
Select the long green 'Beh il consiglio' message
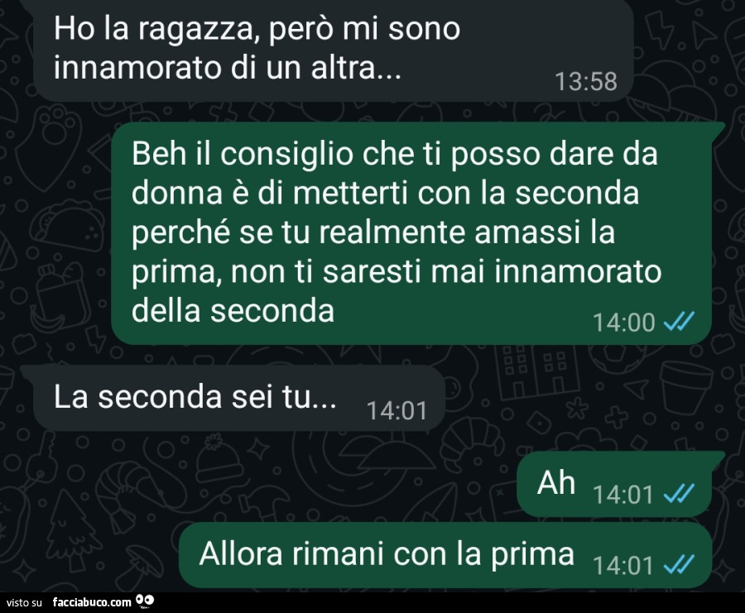pyautogui.click(x=411, y=233)
